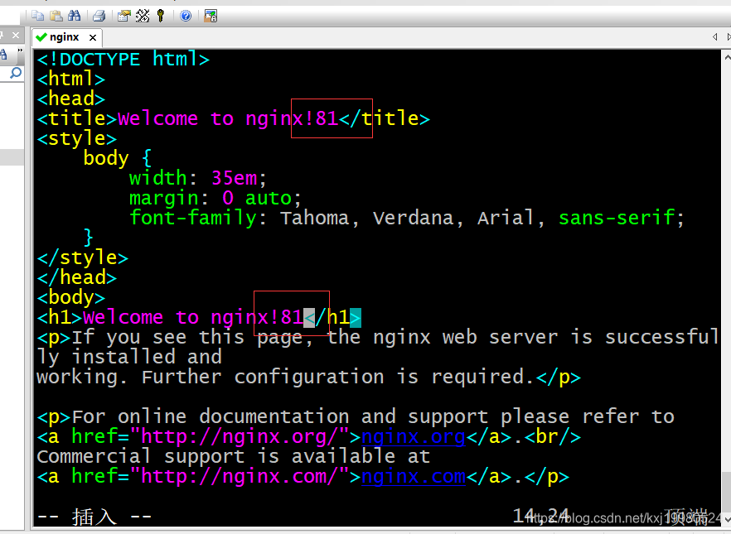Click the Copy toolbar icon
Screen dimensions: 731x534
[38, 16]
